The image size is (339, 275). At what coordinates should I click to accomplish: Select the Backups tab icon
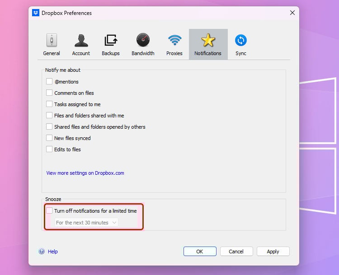coord(111,40)
